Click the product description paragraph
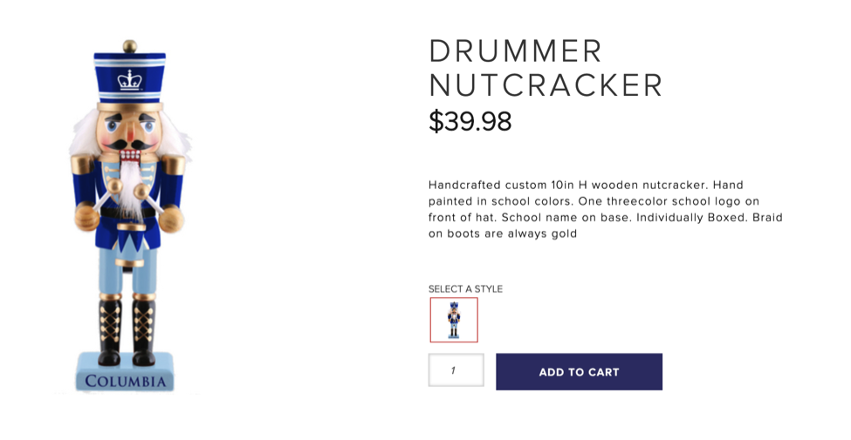 [605, 209]
